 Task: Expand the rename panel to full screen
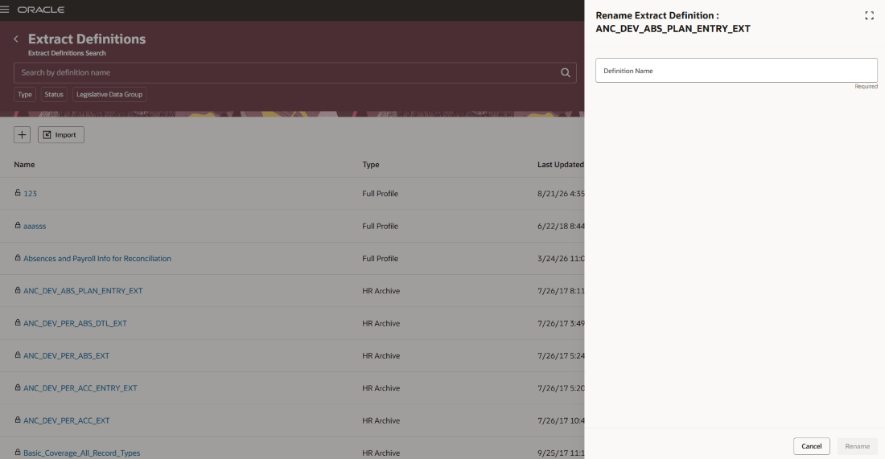tap(869, 16)
